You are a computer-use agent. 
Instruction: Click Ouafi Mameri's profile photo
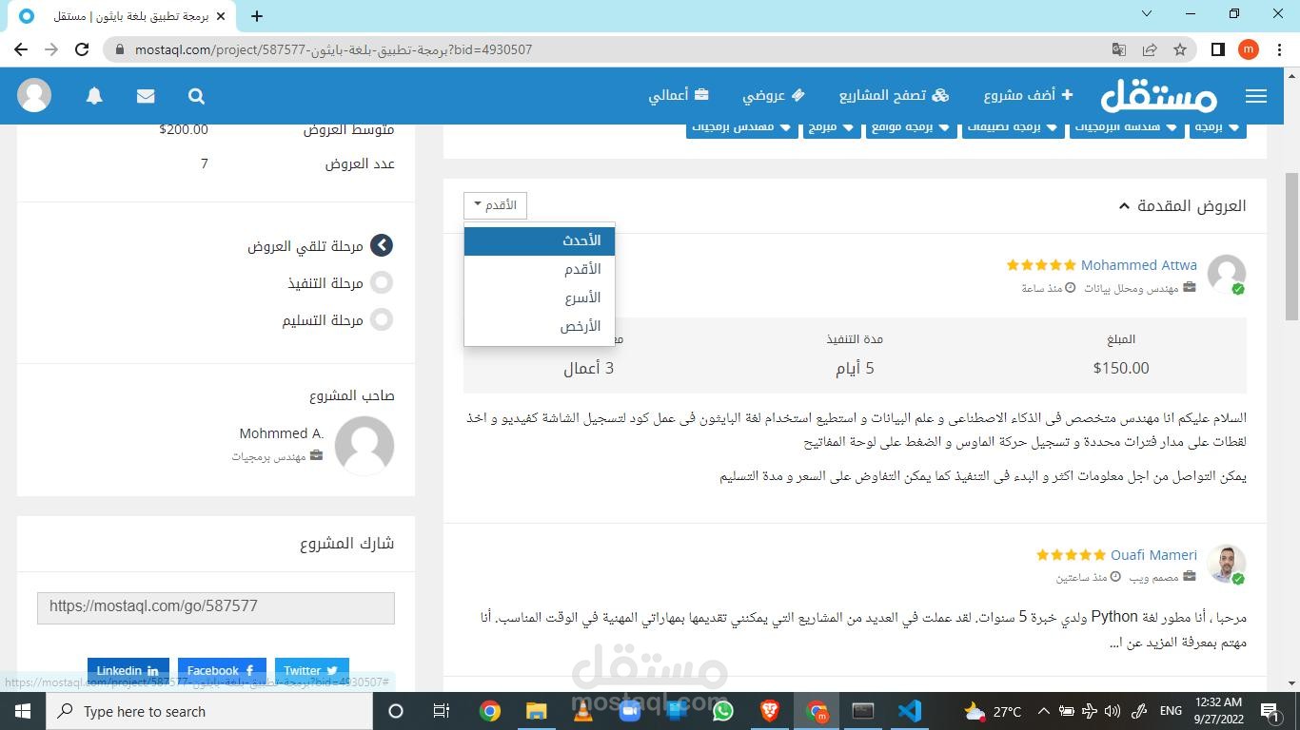[x=1227, y=564]
